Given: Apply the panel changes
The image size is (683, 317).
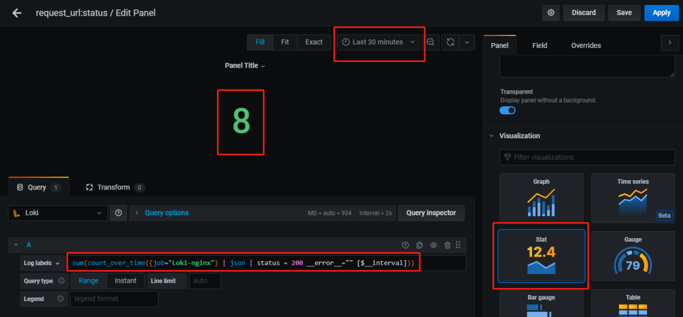Looking at the screenshot, I should coord(661,13).
